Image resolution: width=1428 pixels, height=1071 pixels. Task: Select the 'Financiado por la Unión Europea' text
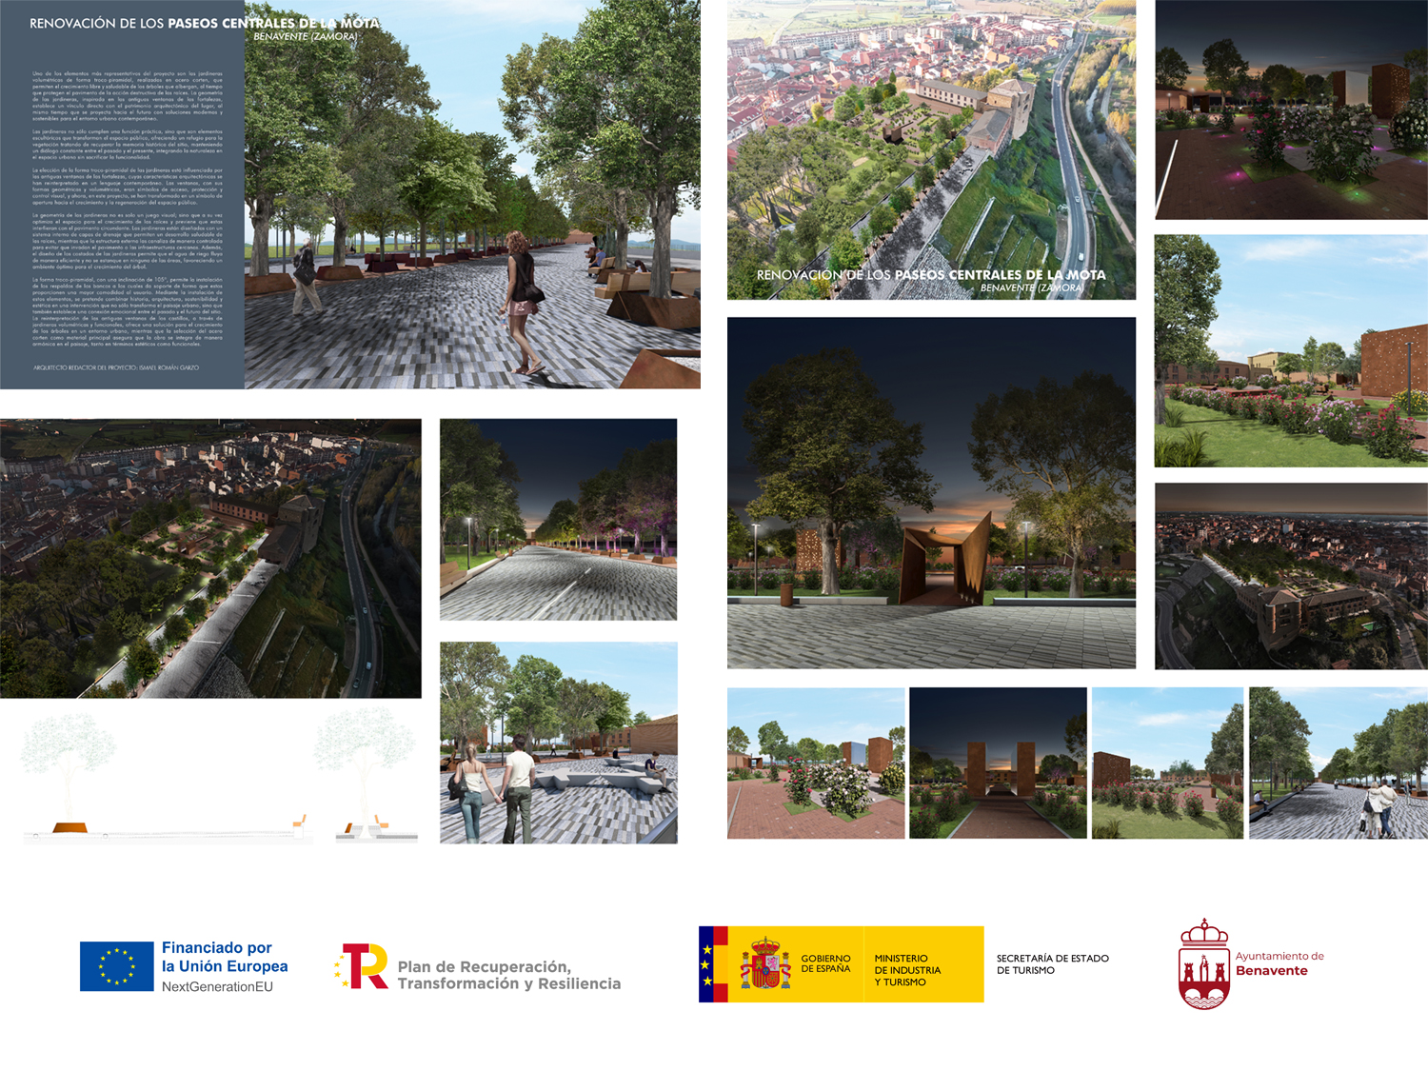(x=225, y=957)
